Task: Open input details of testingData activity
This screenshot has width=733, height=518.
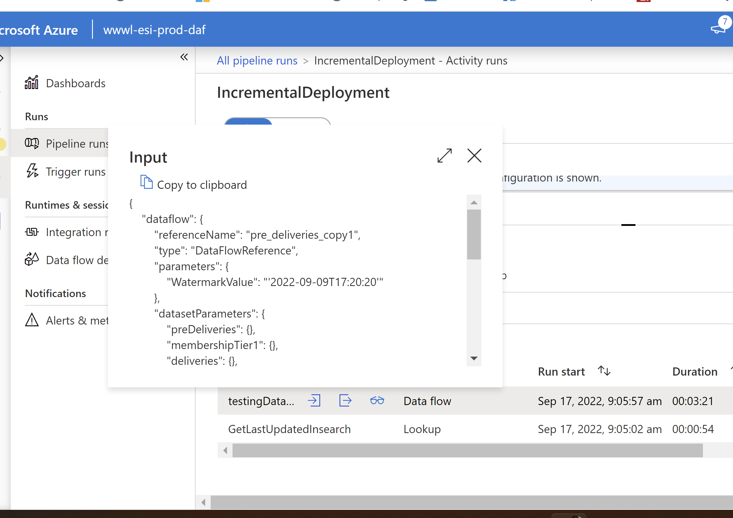Action: 314,401
